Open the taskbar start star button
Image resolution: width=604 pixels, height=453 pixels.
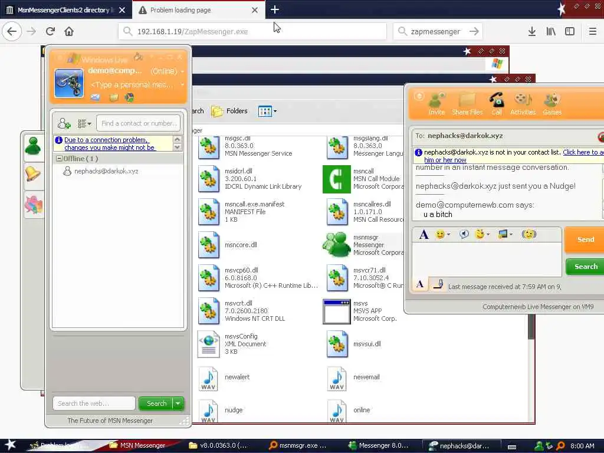click(x=11, y=445)
